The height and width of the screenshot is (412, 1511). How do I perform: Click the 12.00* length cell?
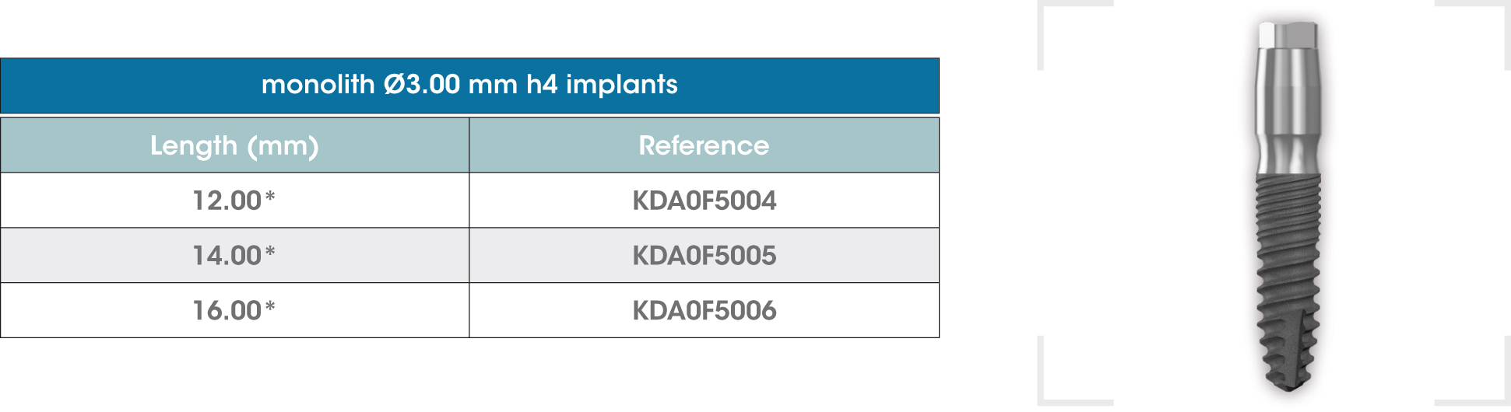click(234, 201)
